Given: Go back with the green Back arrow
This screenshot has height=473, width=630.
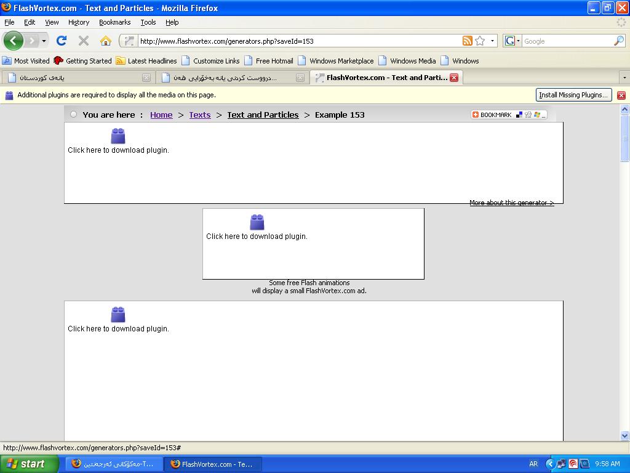Looking at the screenshot, I should pos(14,41).
